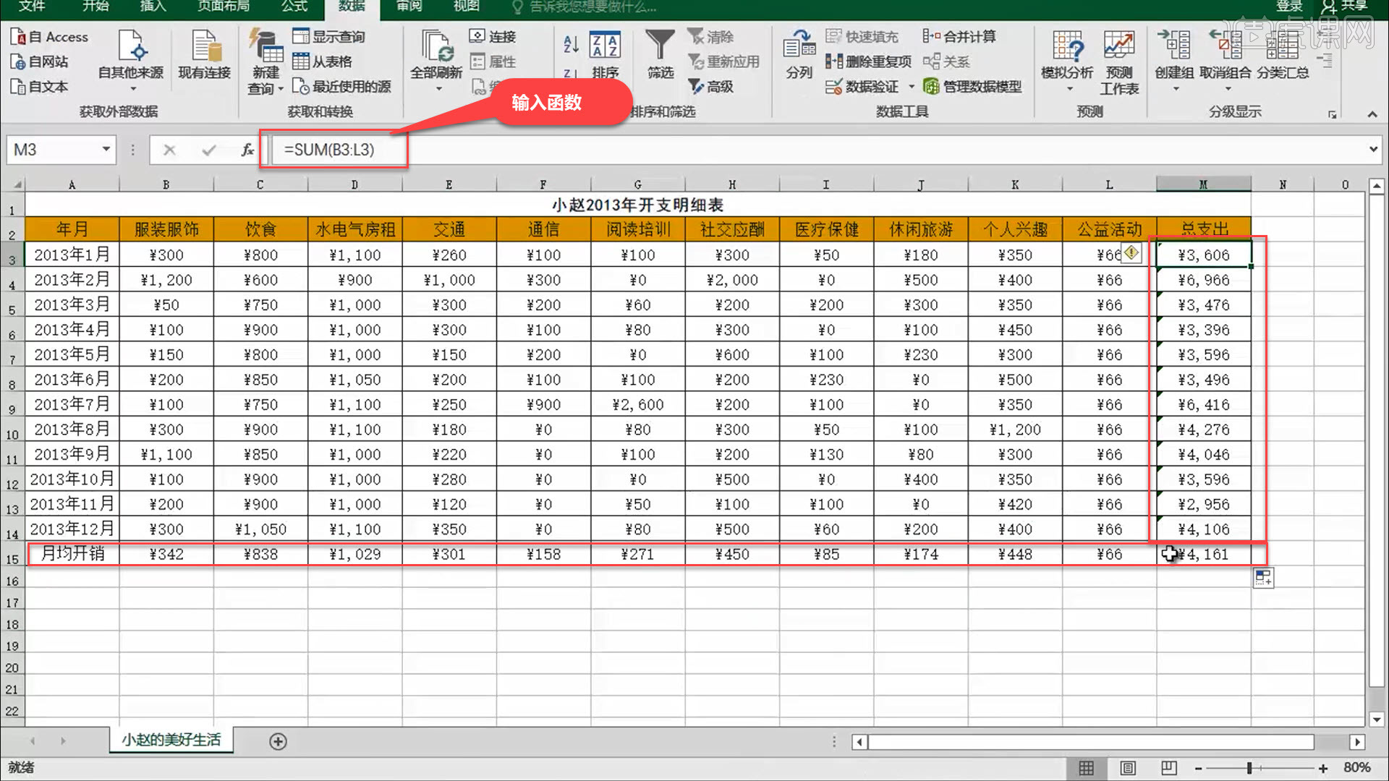
Task: Open 管理数据模型 manage data model
Action: (972, 87)
